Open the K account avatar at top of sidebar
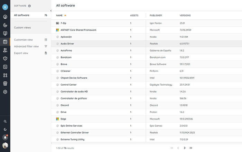Viewport: 242px width, 152px height. tap(5, 7)
